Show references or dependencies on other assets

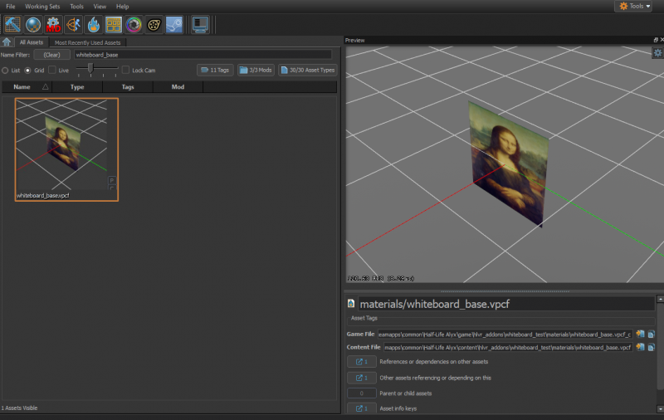coord(362,362)
